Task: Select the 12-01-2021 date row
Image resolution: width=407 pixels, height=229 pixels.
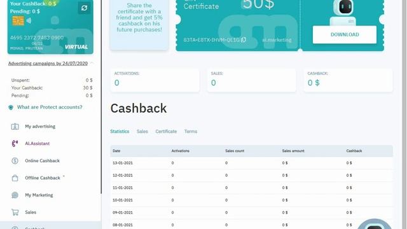Action: 252,176
